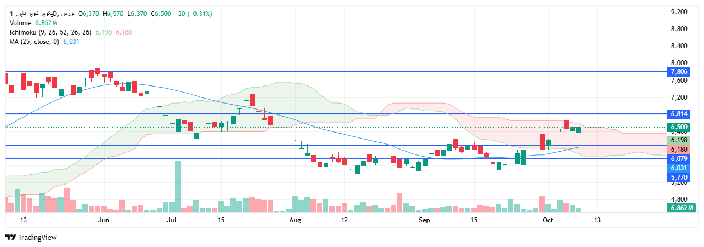The image size is (704, 247).
Task: Select the Volume indicator legend label
Action: pyautogui.click(x=21, y=23)
